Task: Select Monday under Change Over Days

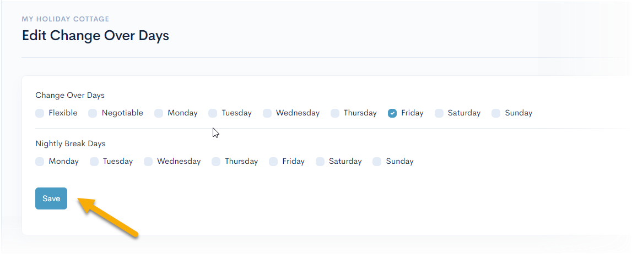Action: pyautogui.click(x=159, y=113)
